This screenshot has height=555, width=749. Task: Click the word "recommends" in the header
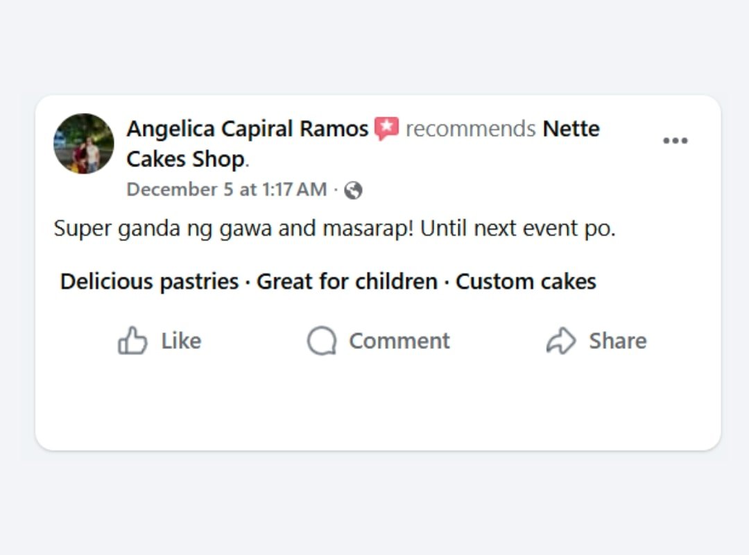470,129
